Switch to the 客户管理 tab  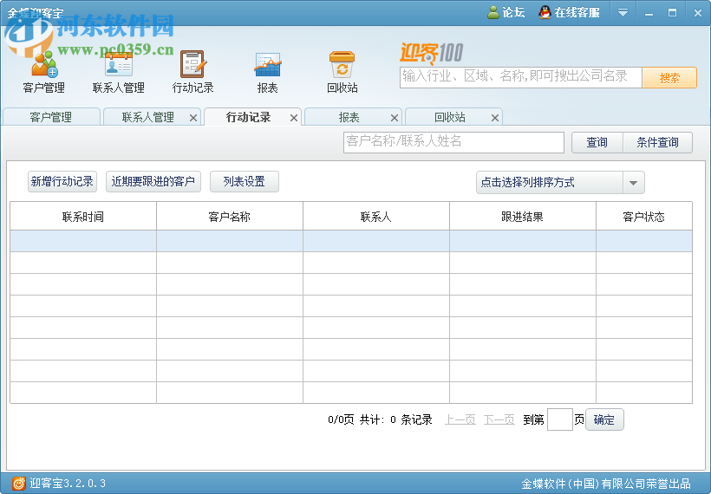[x=51, y=117]
